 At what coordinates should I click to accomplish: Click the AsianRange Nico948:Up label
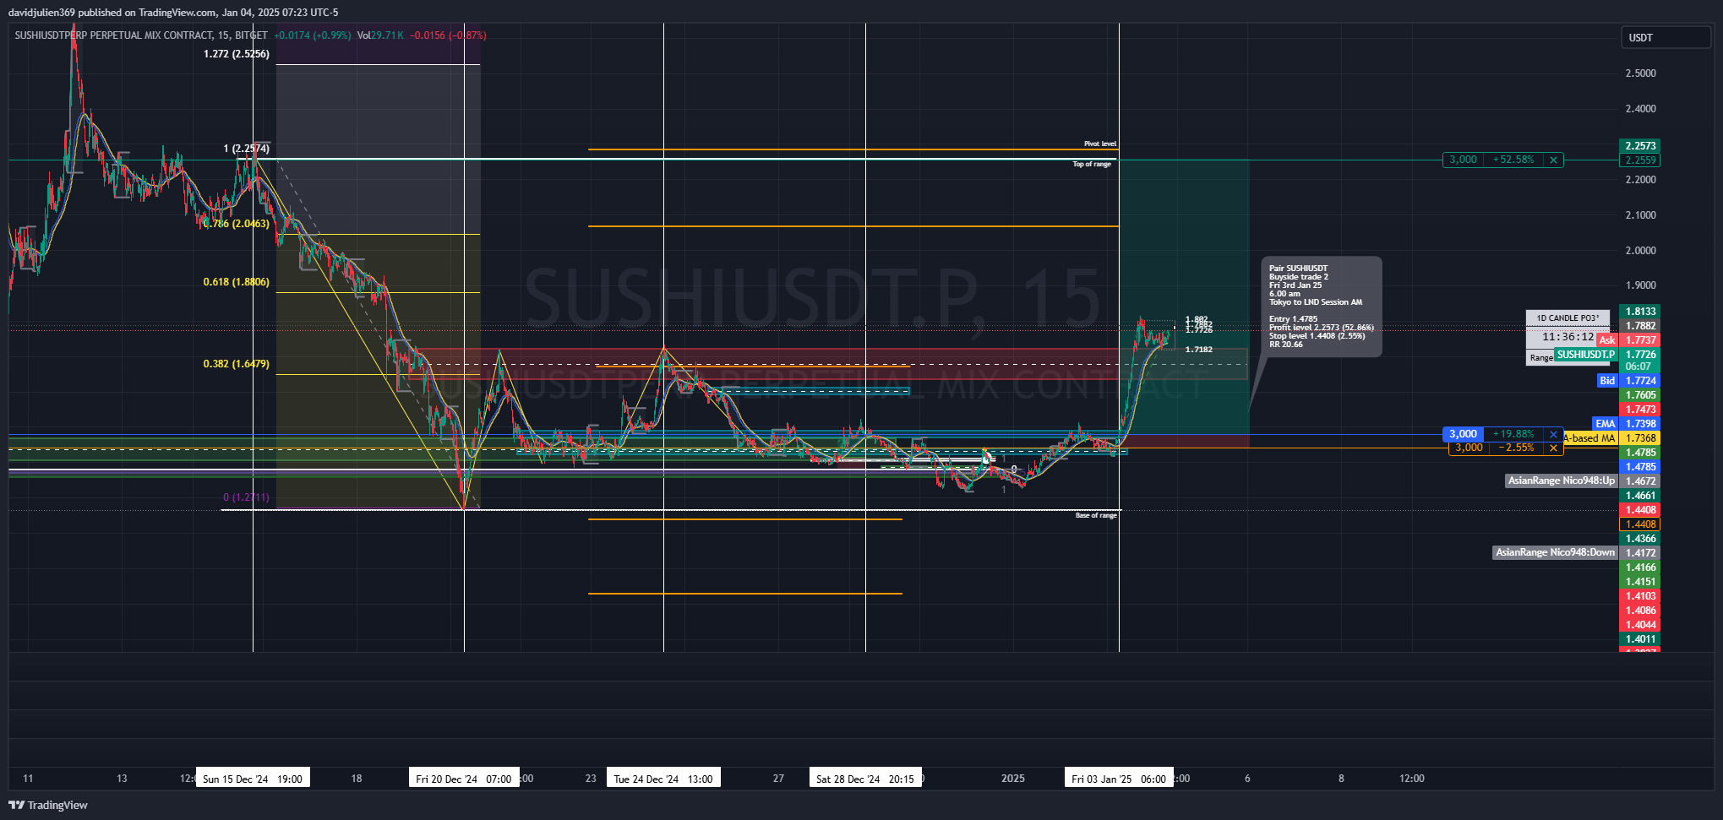pyautogui.click(x=1561, y=481)
